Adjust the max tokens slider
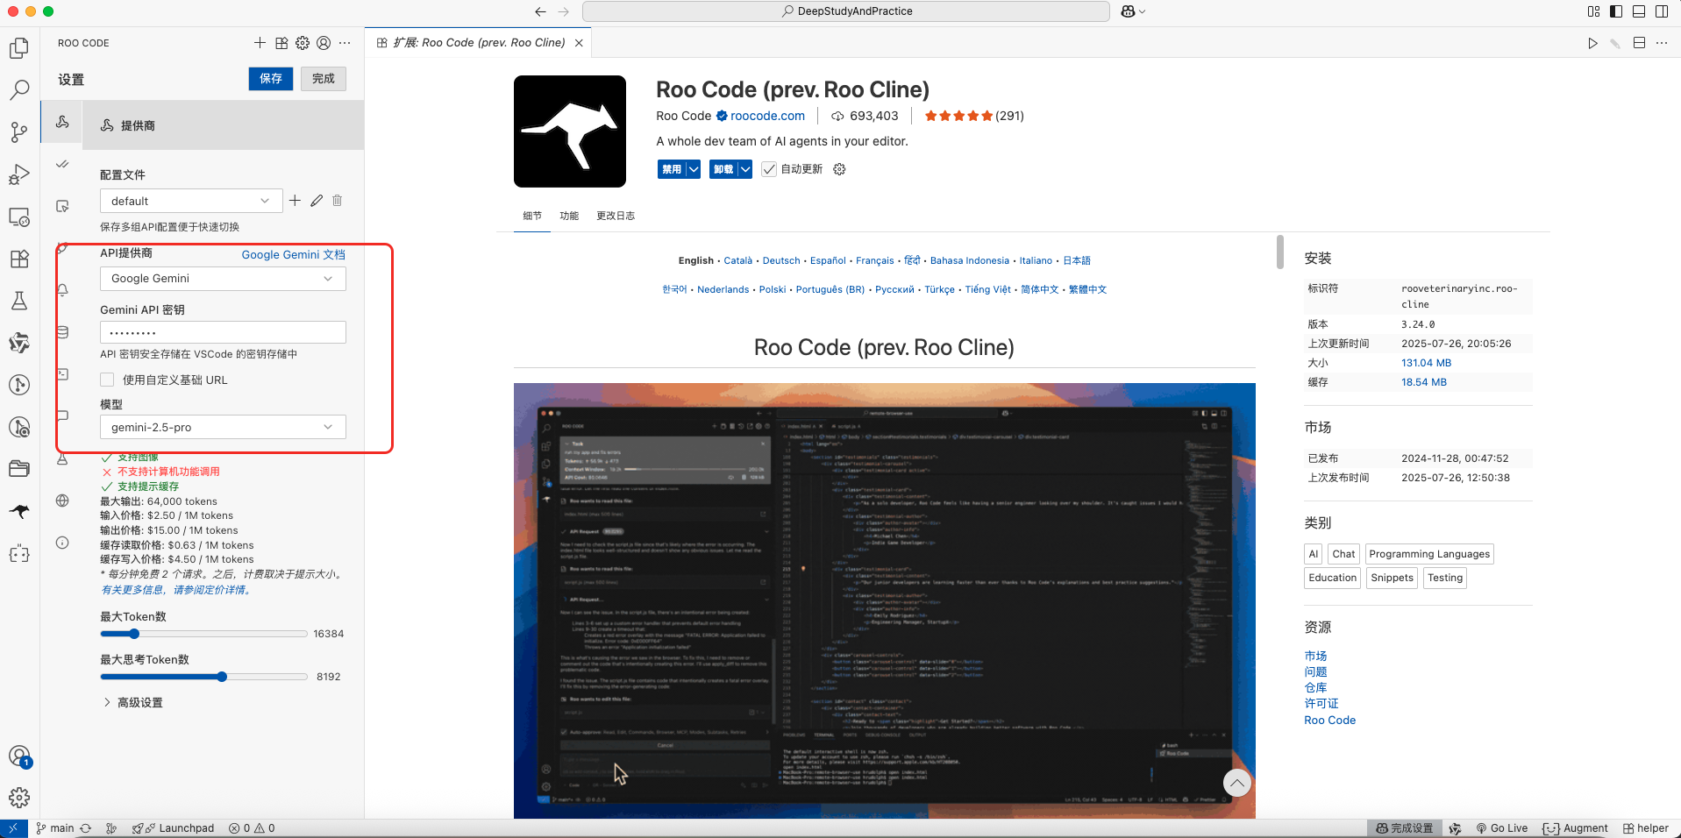The height and width of the screenshot is (838, 1681). [x=203, y=634]
